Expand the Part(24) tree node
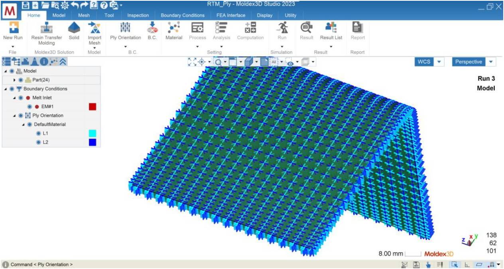The height and width of the screenshot is (269, 504). pyautogui.click(x=15, y=80)
